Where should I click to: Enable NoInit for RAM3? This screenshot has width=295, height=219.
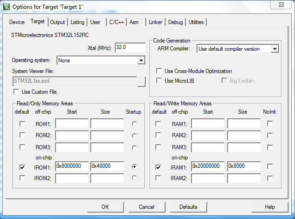[x=270, y=147]
